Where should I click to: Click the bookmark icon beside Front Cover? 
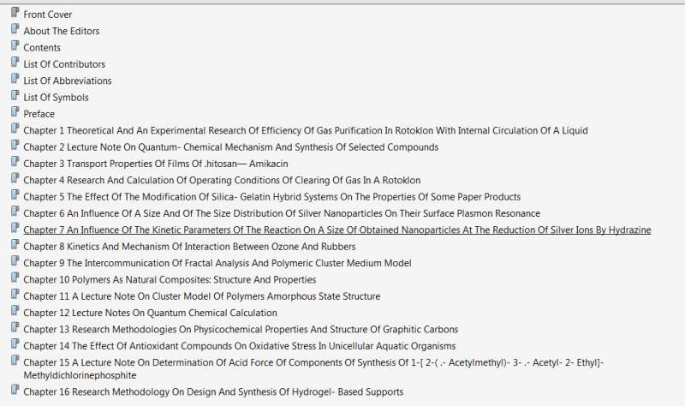15,14
